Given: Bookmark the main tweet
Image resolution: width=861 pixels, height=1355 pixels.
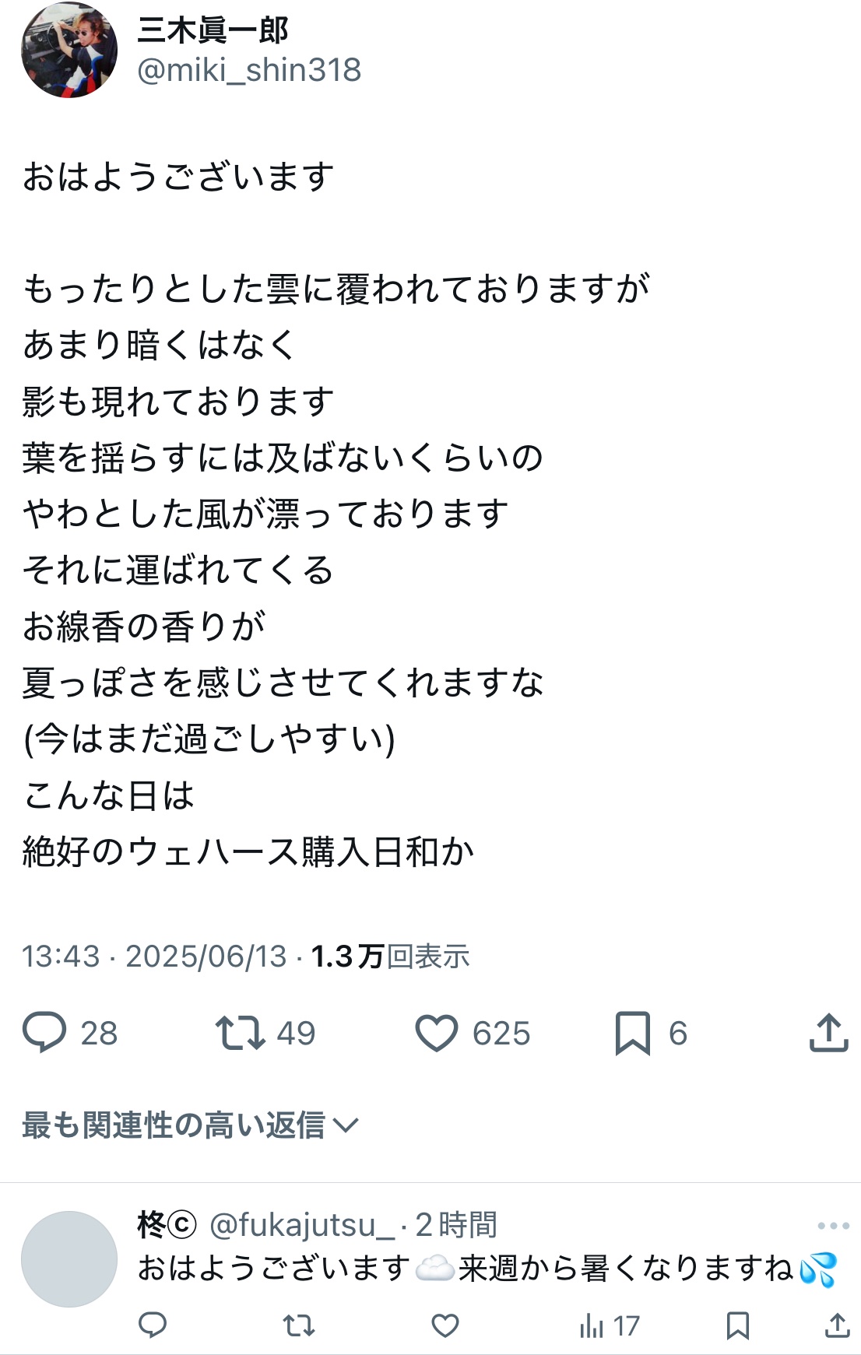Looking at the screenshot, I should 632,1033.
